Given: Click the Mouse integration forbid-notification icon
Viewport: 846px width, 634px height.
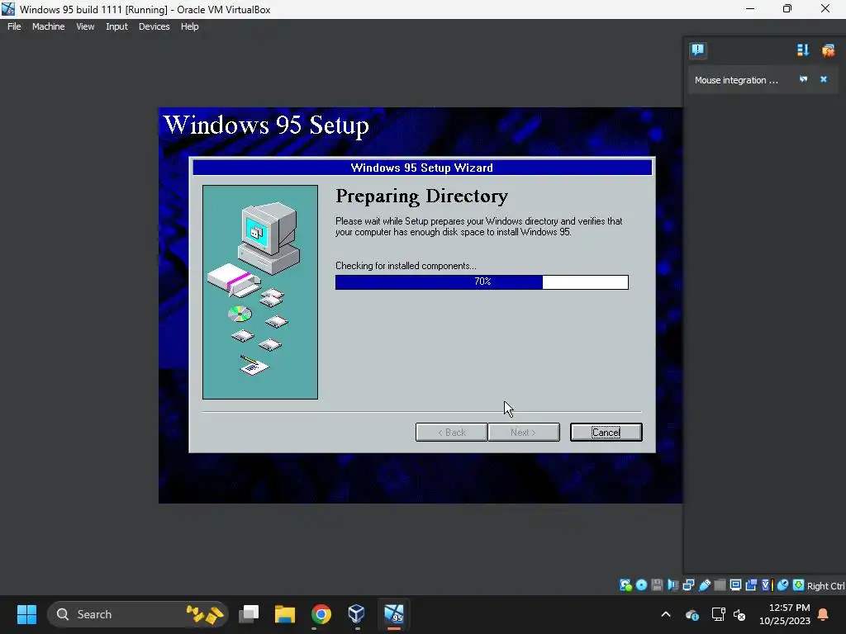Looking at the screenshot, I should (x=803, y=79).
